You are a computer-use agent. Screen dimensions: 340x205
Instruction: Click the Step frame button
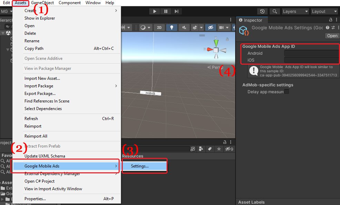click(177, 11)
